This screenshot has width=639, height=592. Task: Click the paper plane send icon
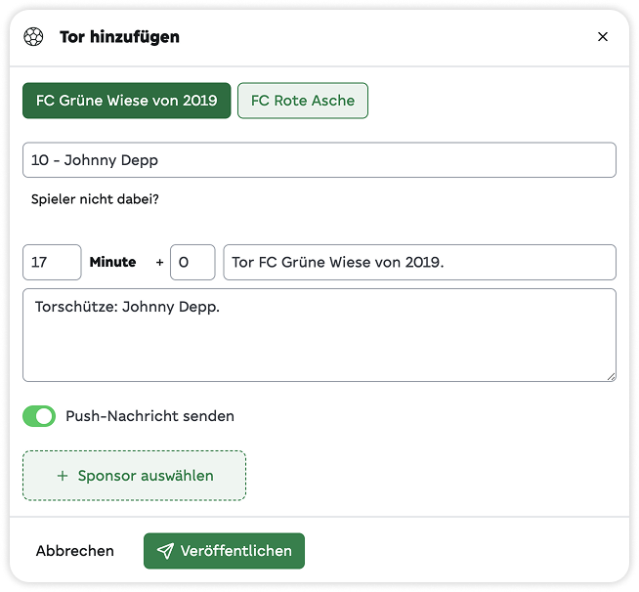(165, 551)
